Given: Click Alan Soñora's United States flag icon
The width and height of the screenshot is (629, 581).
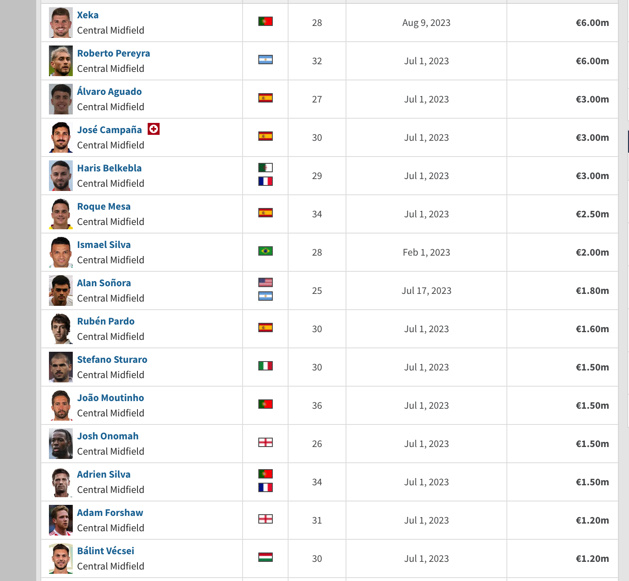Looking at the screenshot, I should [x=266, y=282].
